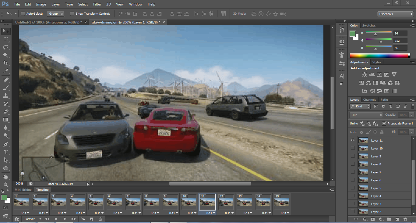Open the layer Opacity slider arrow
This screenshot has width=416, height=223.
coord(412,115)
